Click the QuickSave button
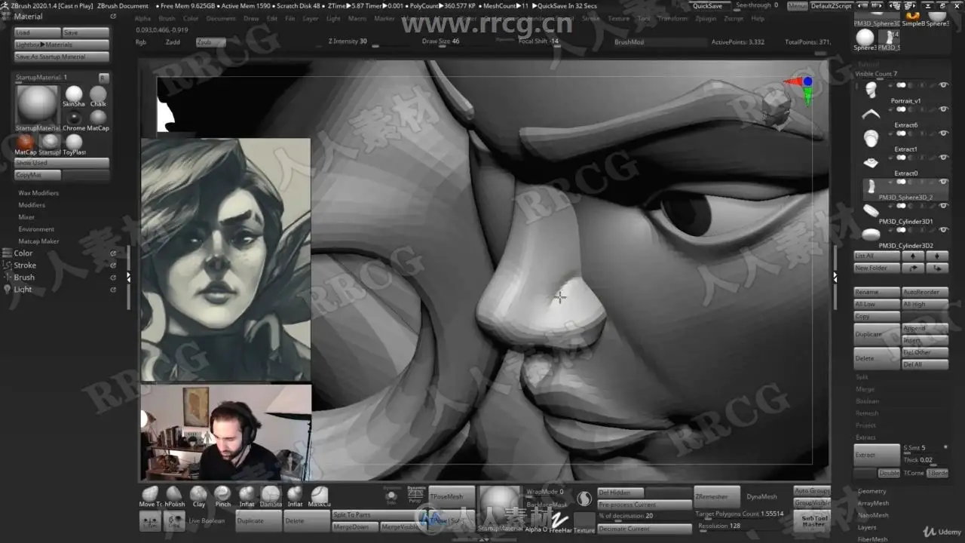 click(708, 5)
